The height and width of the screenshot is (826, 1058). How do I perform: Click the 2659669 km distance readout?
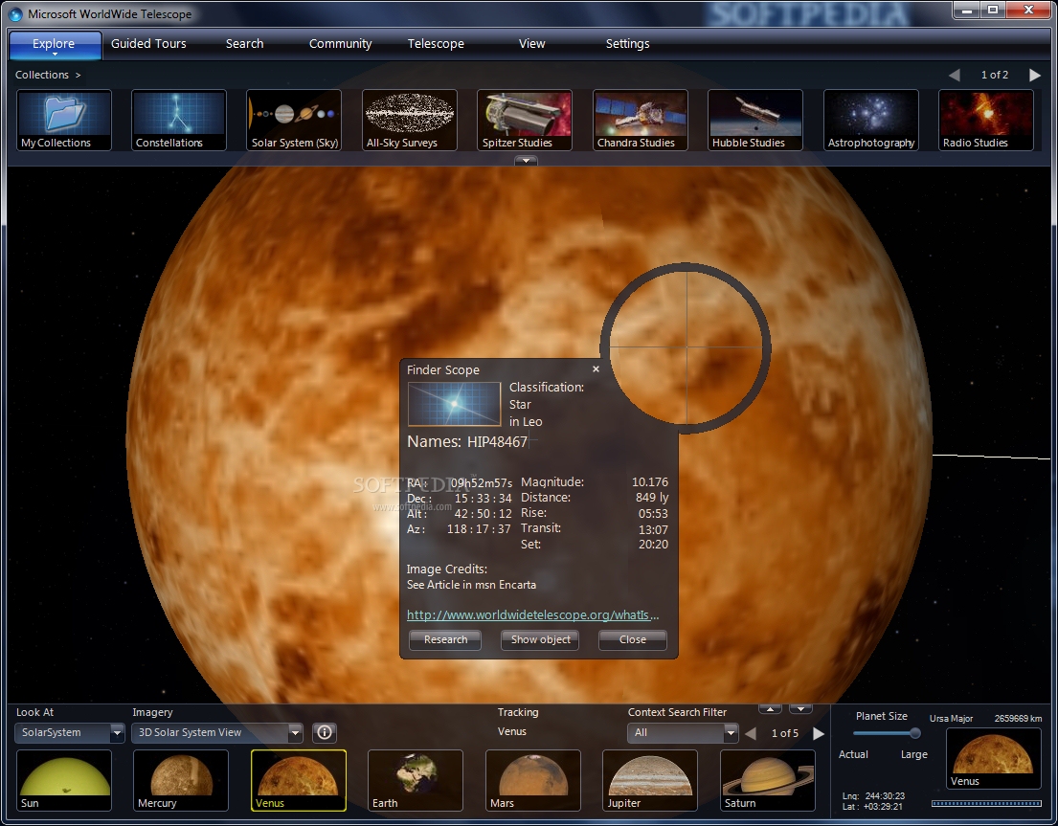1018,718
